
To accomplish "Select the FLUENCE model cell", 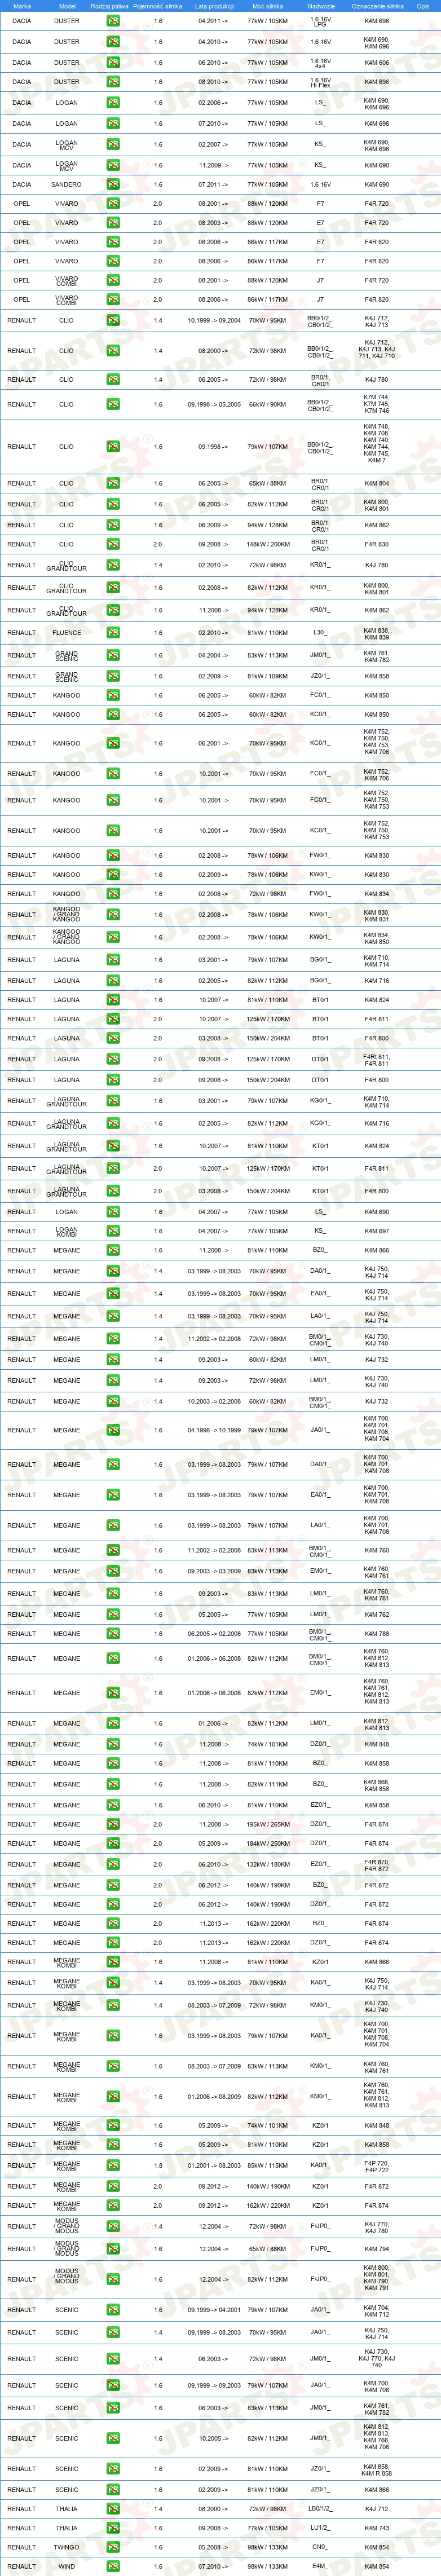I will tap(67, 633).
